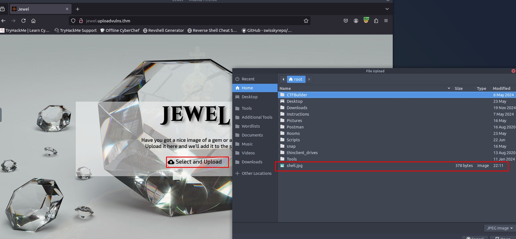Open the Burp proxy extension icon

tap(366, 20)
